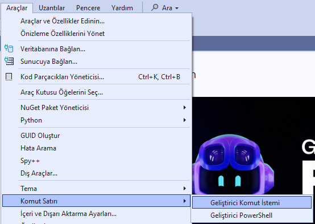Choose Araçlar ve Özellikler Edinin...

96,21
